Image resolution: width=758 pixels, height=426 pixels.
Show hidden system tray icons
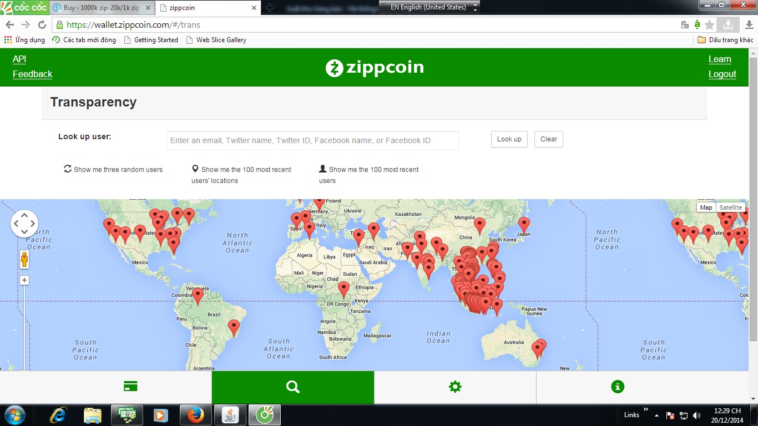[657, 415]
